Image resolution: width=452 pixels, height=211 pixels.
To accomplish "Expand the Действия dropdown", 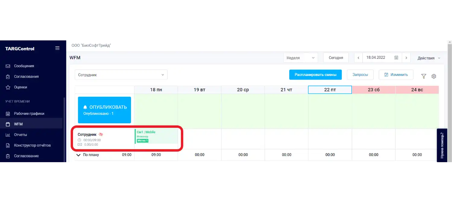I will click(428, 58).
